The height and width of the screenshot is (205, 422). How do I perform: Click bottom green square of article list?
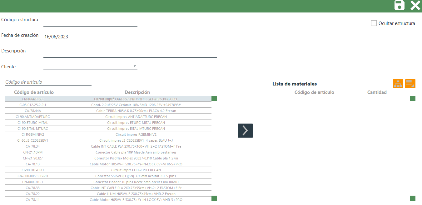(x=214, y=198)
